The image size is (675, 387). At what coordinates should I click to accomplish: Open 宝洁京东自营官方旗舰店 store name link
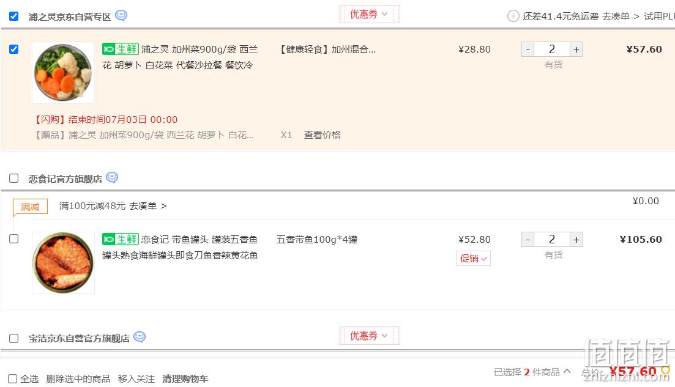tap(79, 339)
